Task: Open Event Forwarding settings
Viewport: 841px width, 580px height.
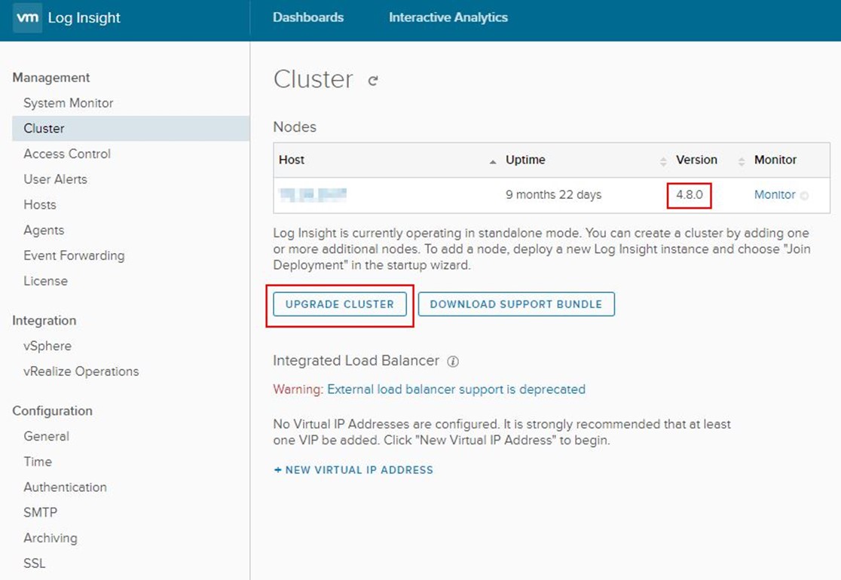Action: (74, 255)
